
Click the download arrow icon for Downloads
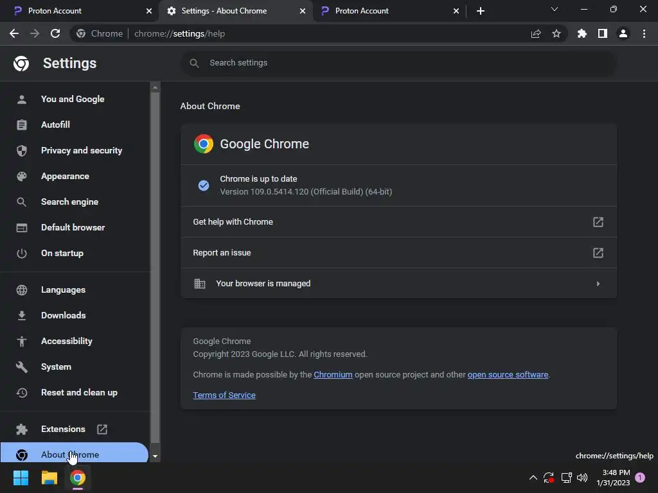22,315
